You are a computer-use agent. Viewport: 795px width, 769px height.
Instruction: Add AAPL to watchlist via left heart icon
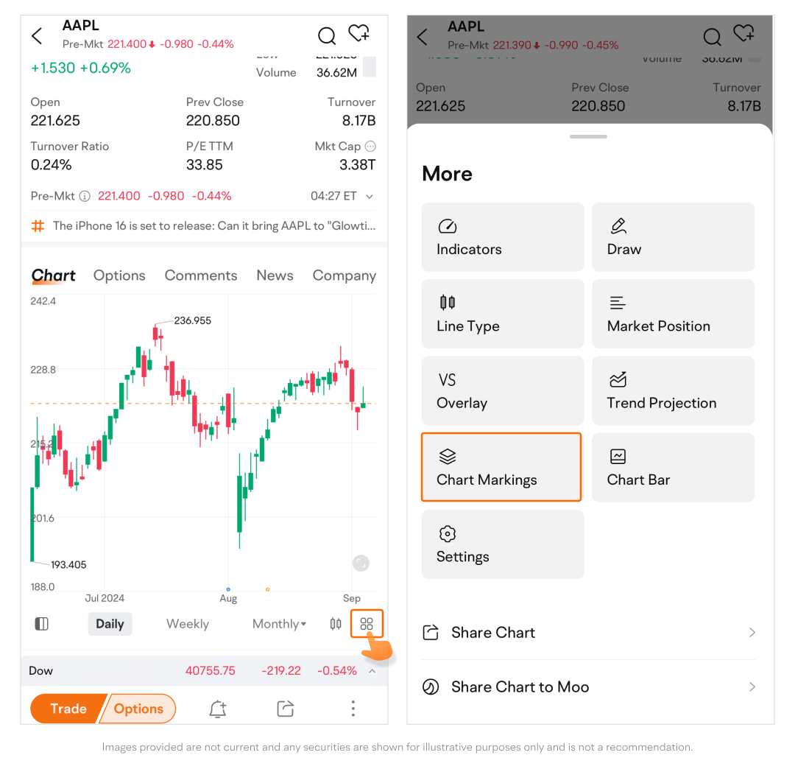(358, 34)
